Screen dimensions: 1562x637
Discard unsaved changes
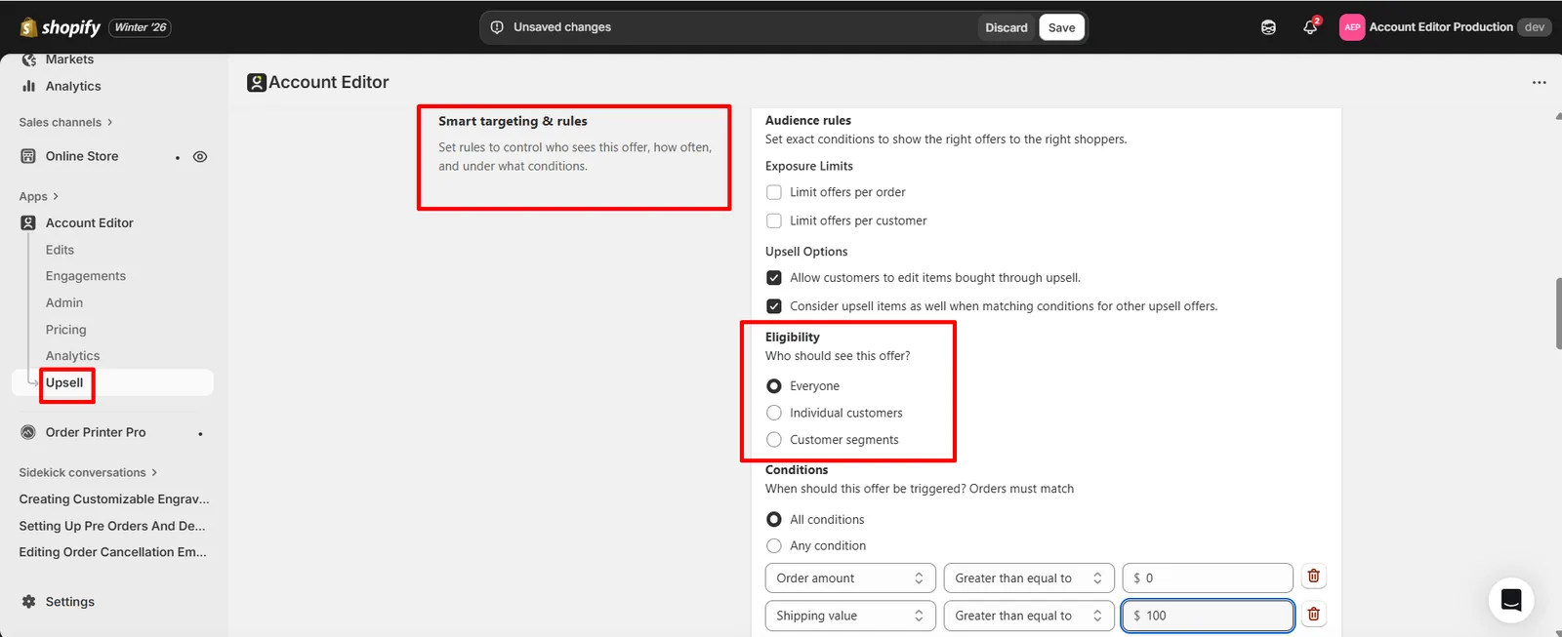[1006, 27]
